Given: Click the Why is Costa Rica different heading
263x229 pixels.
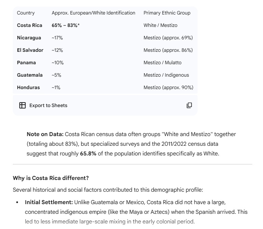Looking at the screenshot, I should (x=51, y=178).
